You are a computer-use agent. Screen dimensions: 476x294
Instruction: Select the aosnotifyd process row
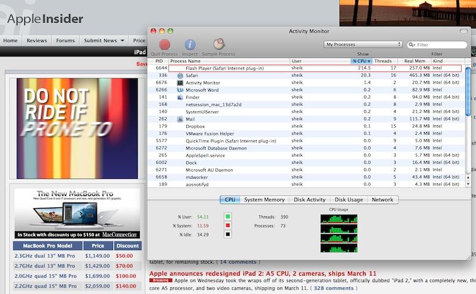306,184
